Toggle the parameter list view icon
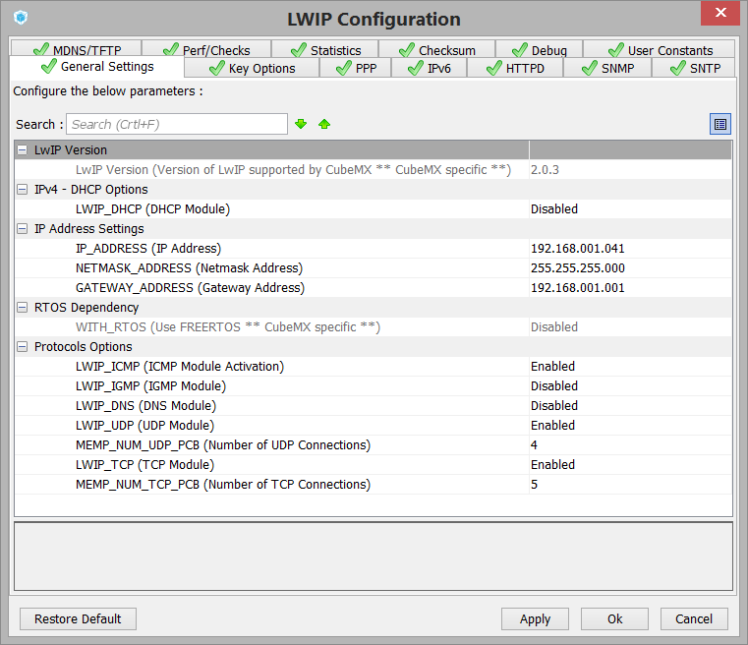748x645 pixels. pyautogui.click(x=719, y=124)
